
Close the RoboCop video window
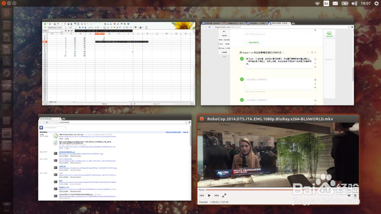[202, 119]
